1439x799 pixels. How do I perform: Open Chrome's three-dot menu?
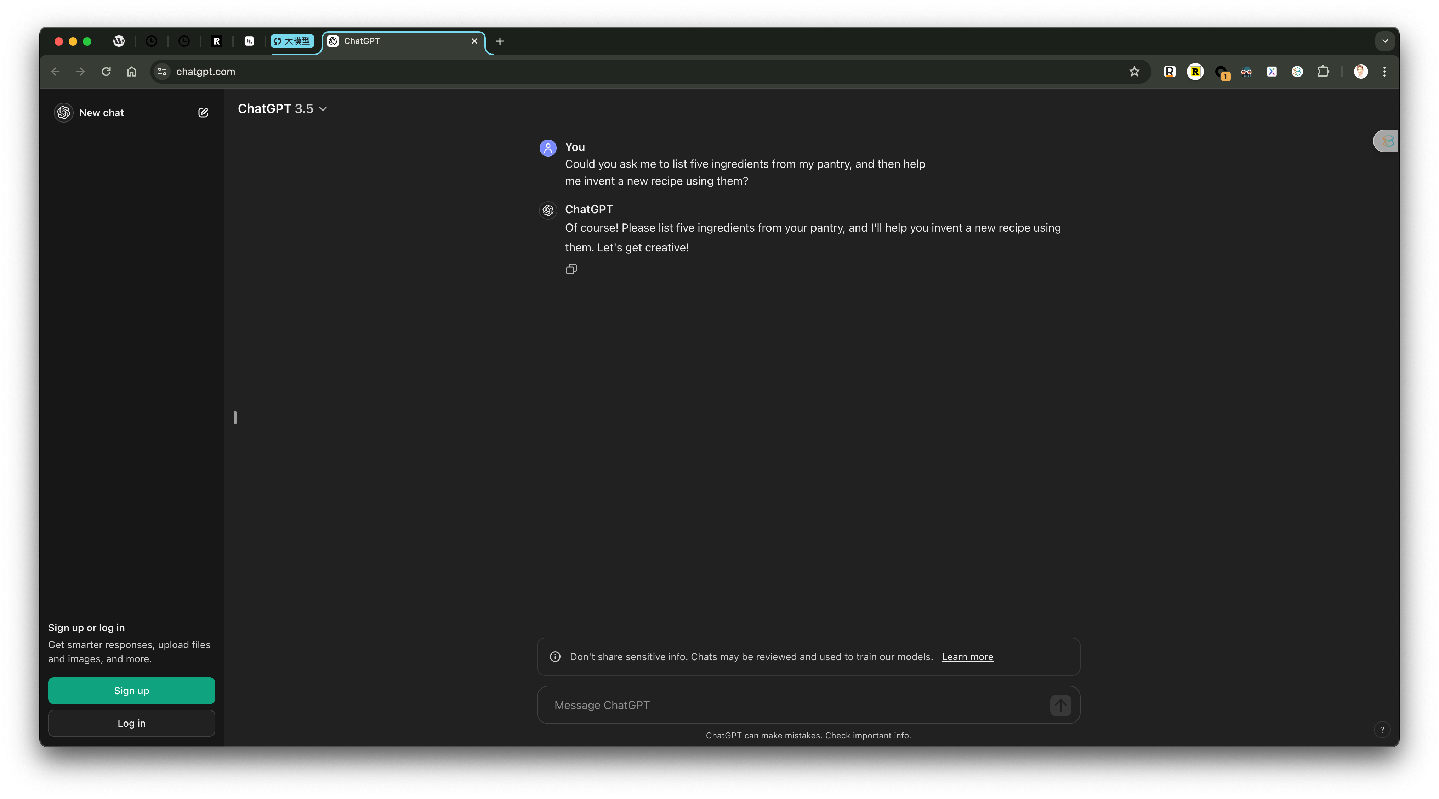click(1384, 72)
